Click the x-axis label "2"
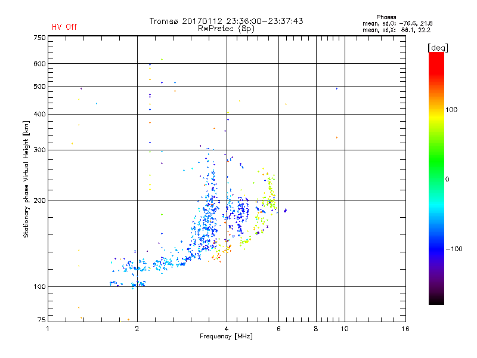Image resolution: width=477 pixels, height=358 pixels. [137, 329]
